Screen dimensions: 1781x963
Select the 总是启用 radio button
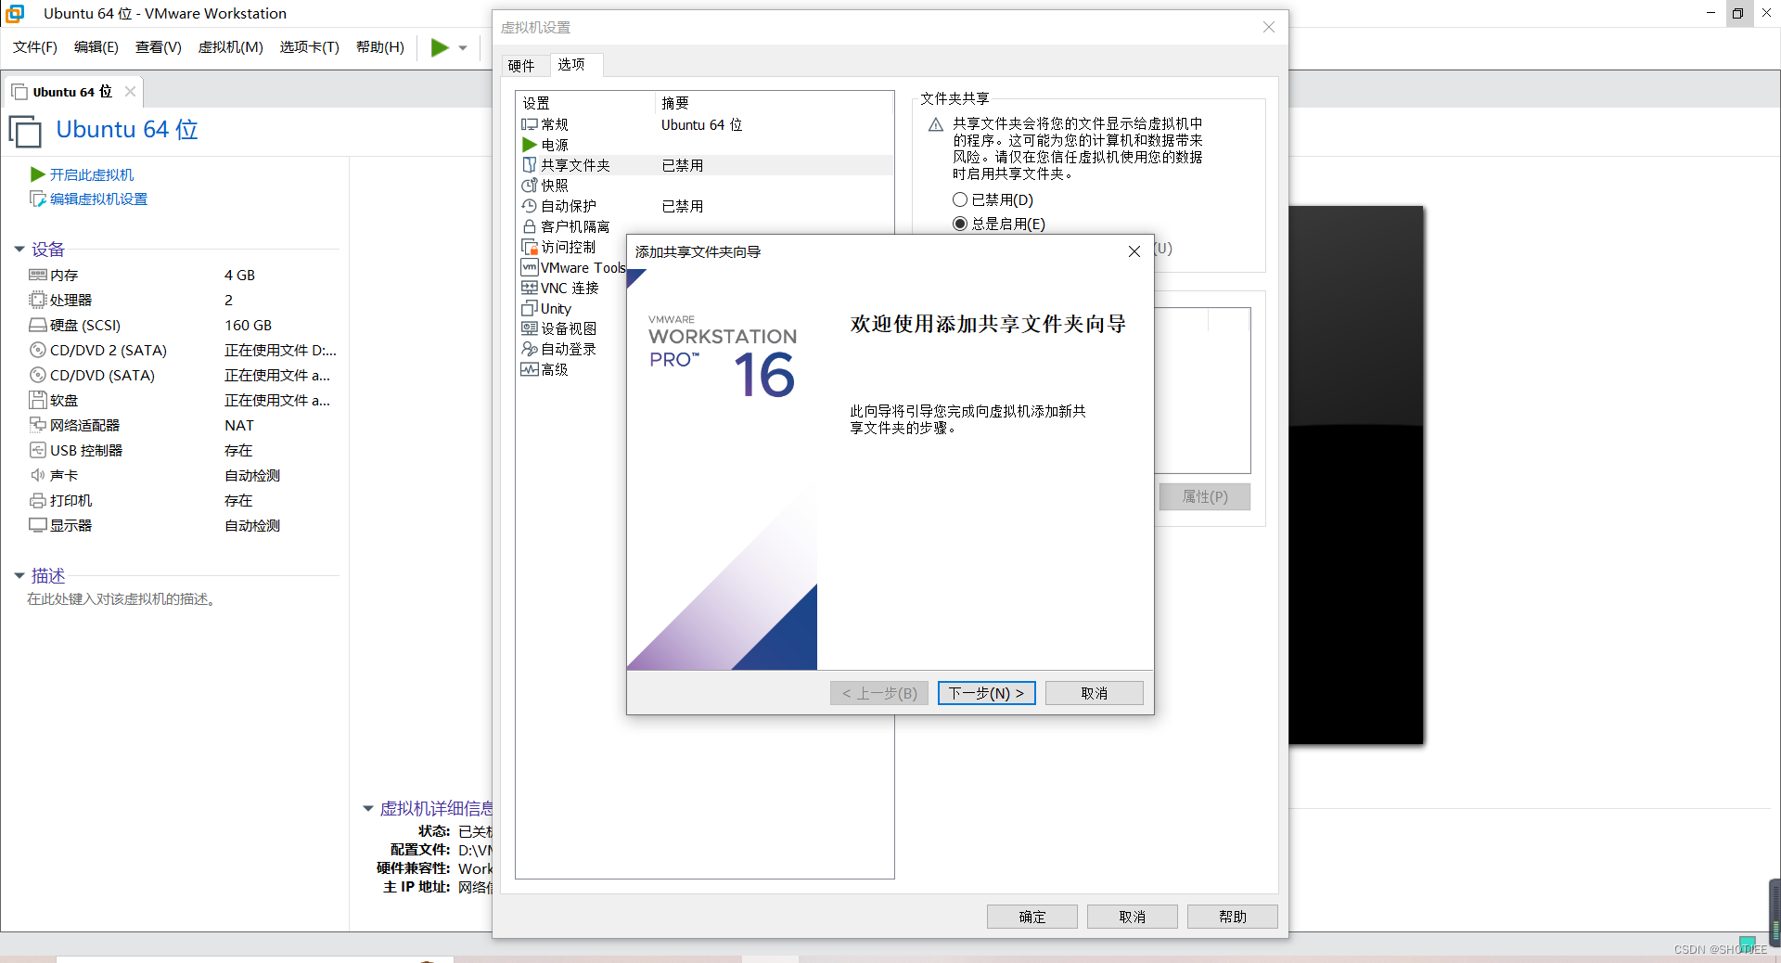click(960, 224)
